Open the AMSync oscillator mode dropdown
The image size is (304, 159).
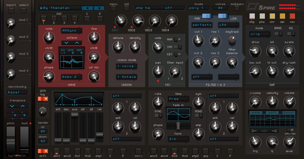point(72,31)
